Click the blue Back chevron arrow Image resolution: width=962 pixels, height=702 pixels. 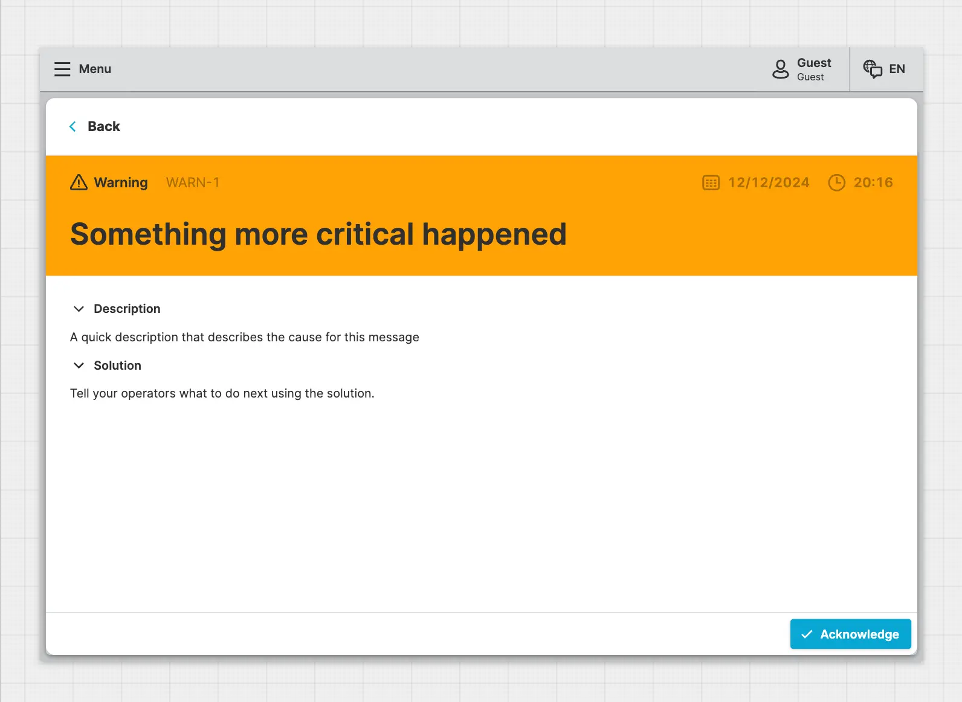click(x=73, y=126)
